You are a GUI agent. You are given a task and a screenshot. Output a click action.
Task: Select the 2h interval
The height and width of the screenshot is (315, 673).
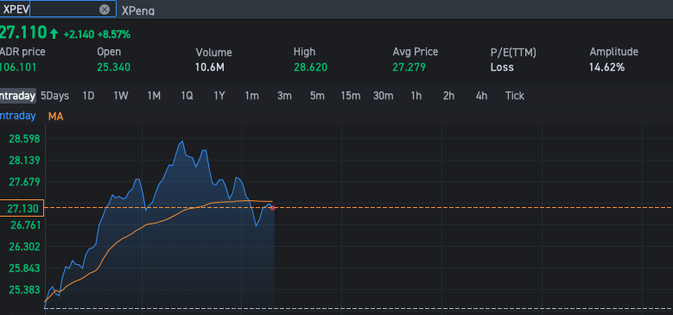[x=448, y=96]
